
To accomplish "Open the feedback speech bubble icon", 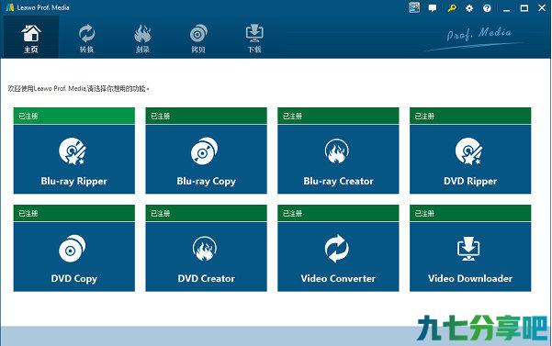I will click(x=433, y=8).
